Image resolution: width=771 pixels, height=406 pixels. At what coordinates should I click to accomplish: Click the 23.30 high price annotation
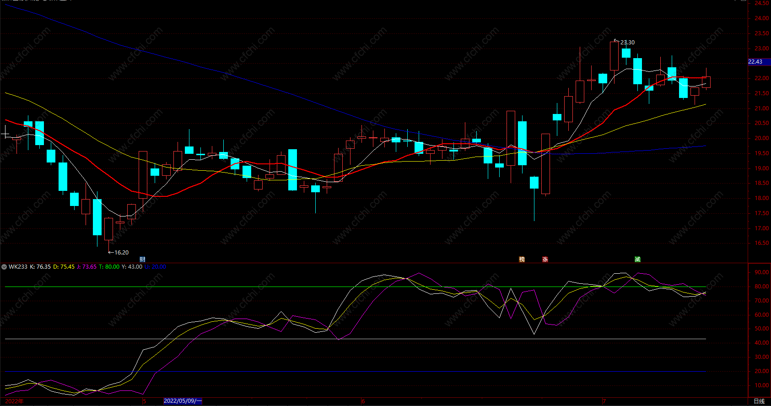coord(627,43)
